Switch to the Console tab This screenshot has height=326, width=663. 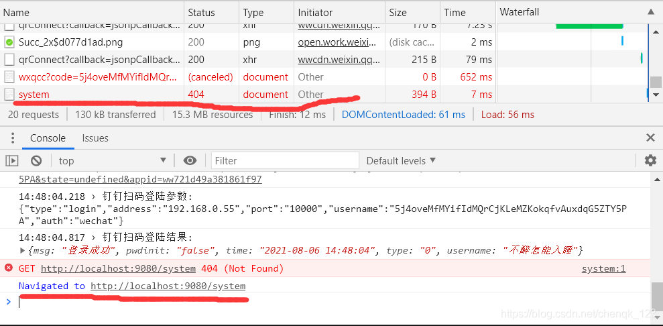(x=48, y=138)
